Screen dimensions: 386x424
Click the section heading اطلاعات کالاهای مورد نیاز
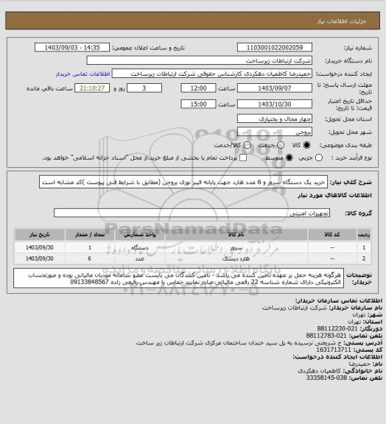[334, 195]
